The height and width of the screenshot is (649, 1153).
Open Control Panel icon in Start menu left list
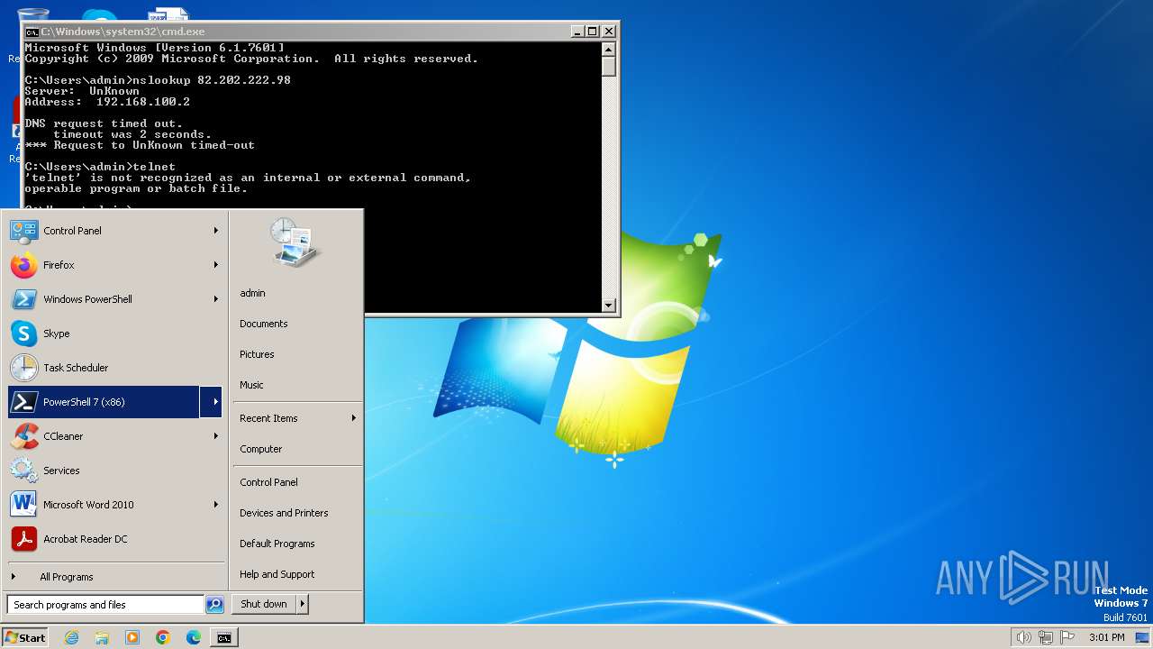(23, 231)
